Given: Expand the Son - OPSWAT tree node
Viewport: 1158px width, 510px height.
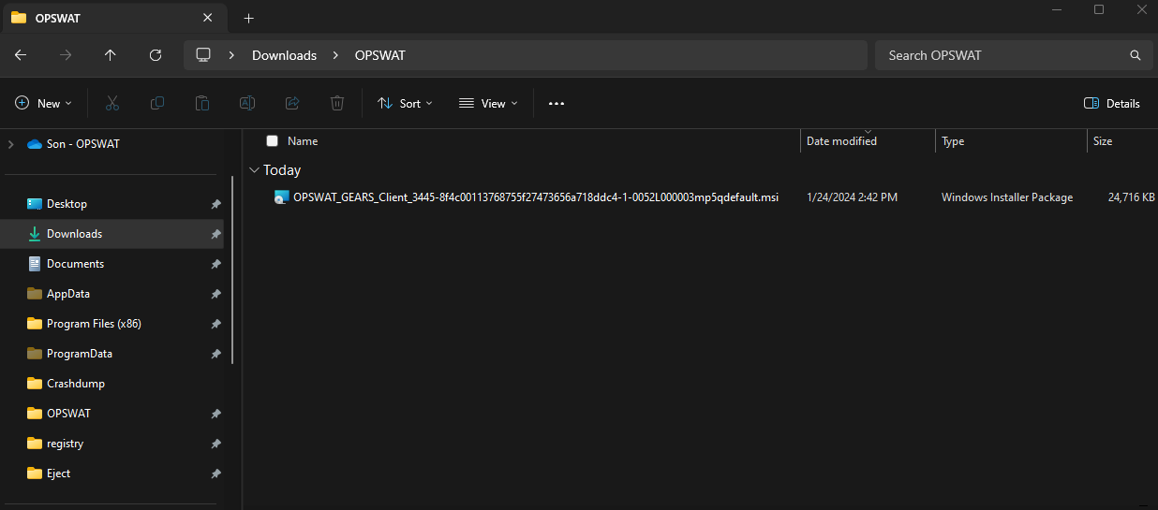Looking at the screenshot, I should [x=11, y=144].
